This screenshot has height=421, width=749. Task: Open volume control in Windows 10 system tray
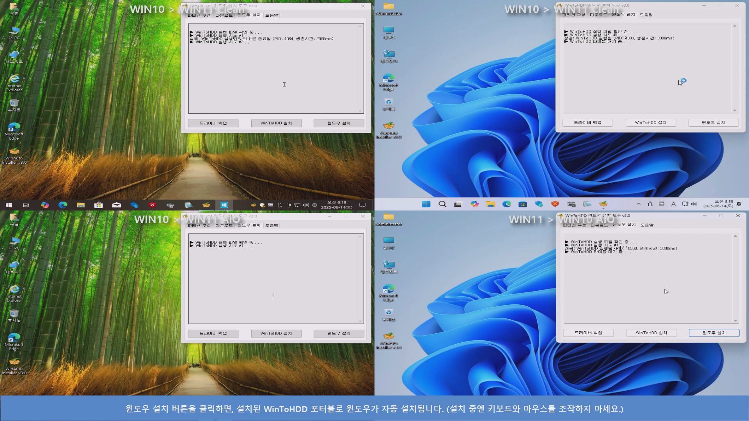[x=306, y=205]
